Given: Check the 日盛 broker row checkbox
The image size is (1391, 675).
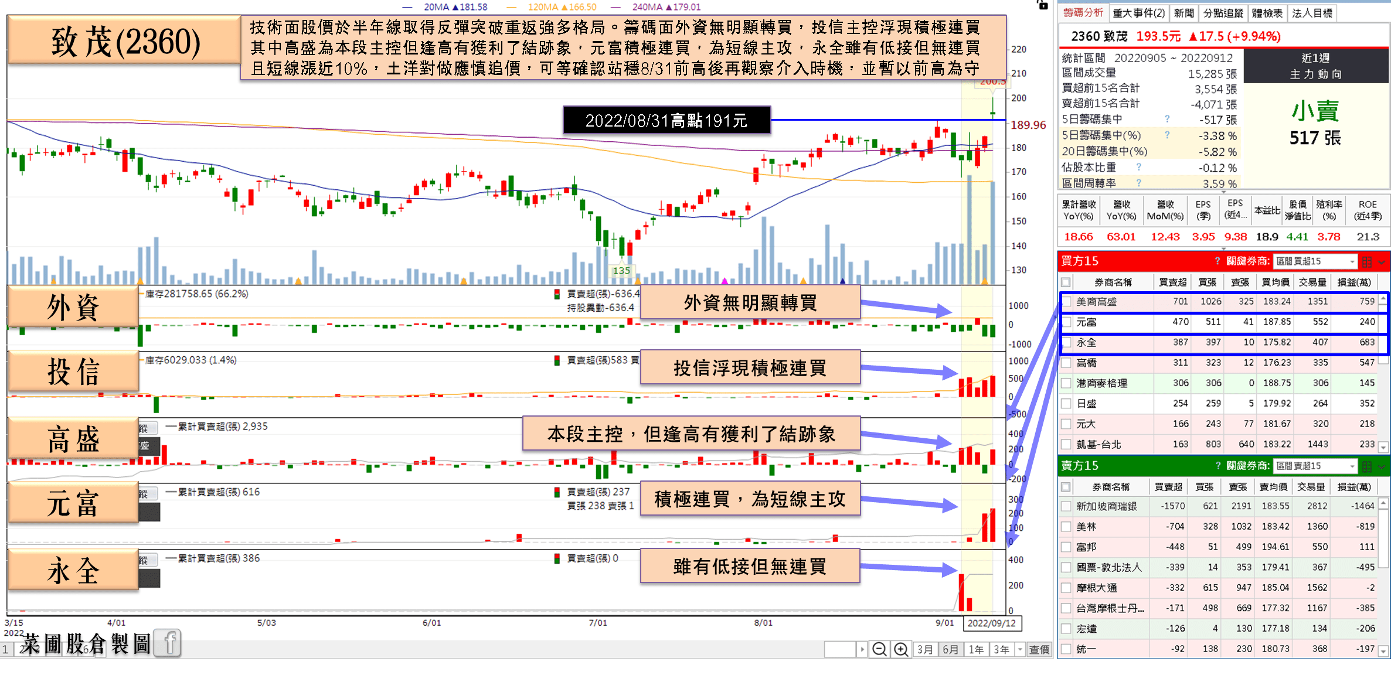Looking at the screenshot, I should point(1066,404).
